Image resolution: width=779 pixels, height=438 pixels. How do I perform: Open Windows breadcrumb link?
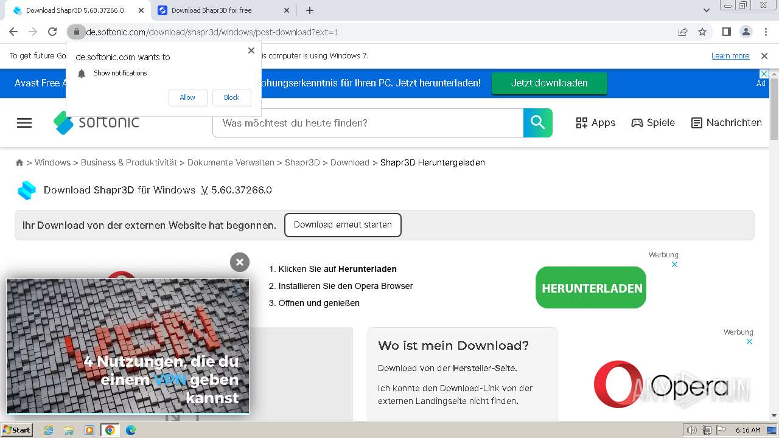point(52,162)
